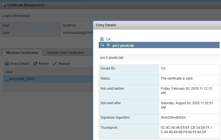Click the Alias column header

coord(9,72)
